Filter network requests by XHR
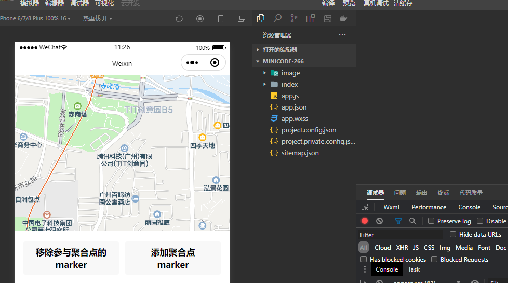Screen dimensions: 508x283 click(402, 247)
